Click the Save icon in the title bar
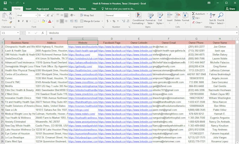Screen dimensions: 239x144 click(5, 3)
